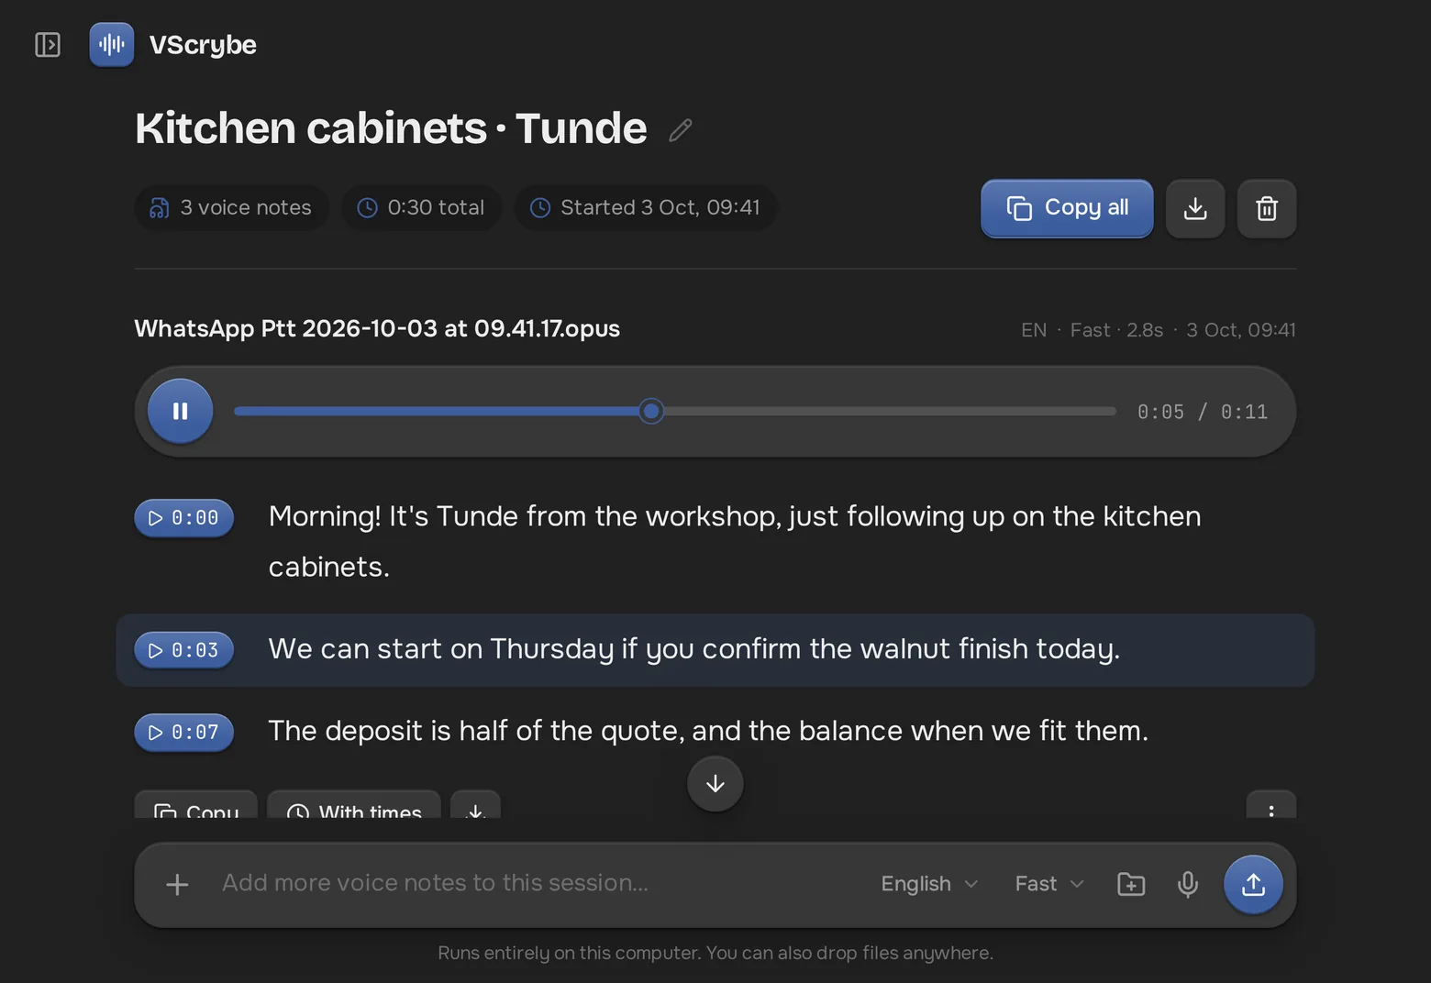This screenshot has width=1431, height=983.
Task: Click the VScrybe waveform logo
Action: [x=112, y=44]
